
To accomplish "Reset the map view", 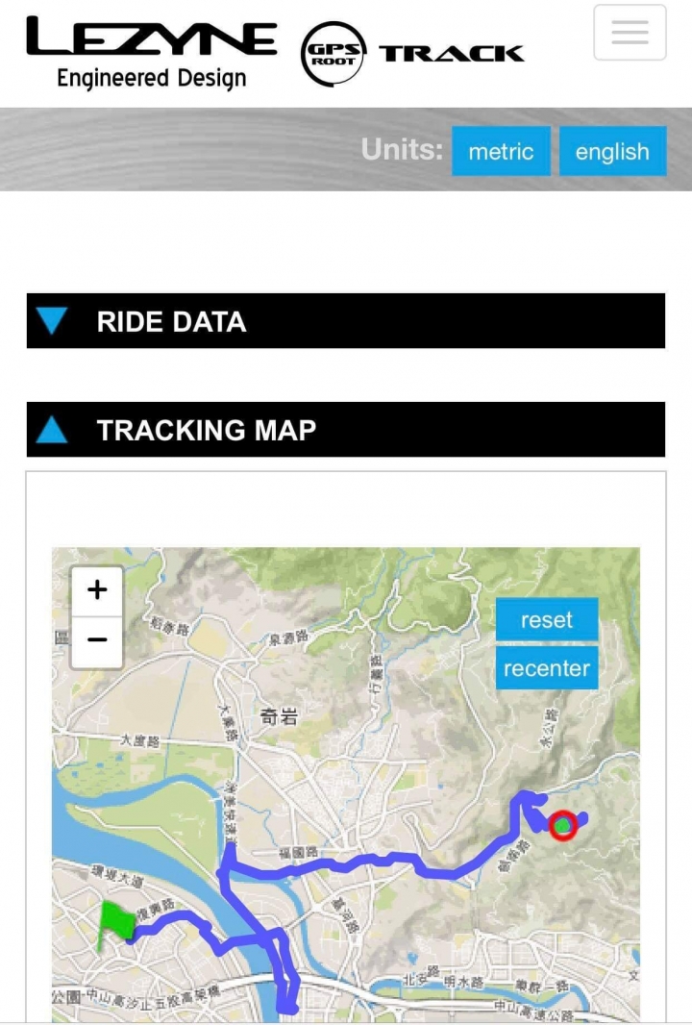I will click(546, 619).
